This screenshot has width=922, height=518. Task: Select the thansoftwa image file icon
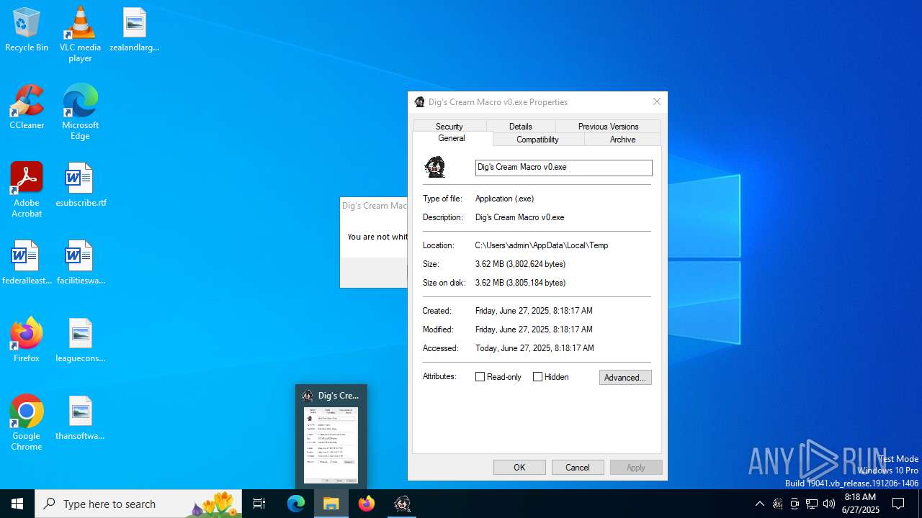(x=80, y=418)
